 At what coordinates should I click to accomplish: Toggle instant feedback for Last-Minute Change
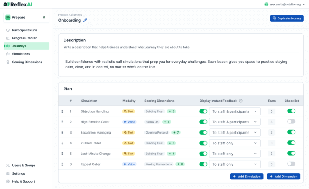tap(203, 154)
